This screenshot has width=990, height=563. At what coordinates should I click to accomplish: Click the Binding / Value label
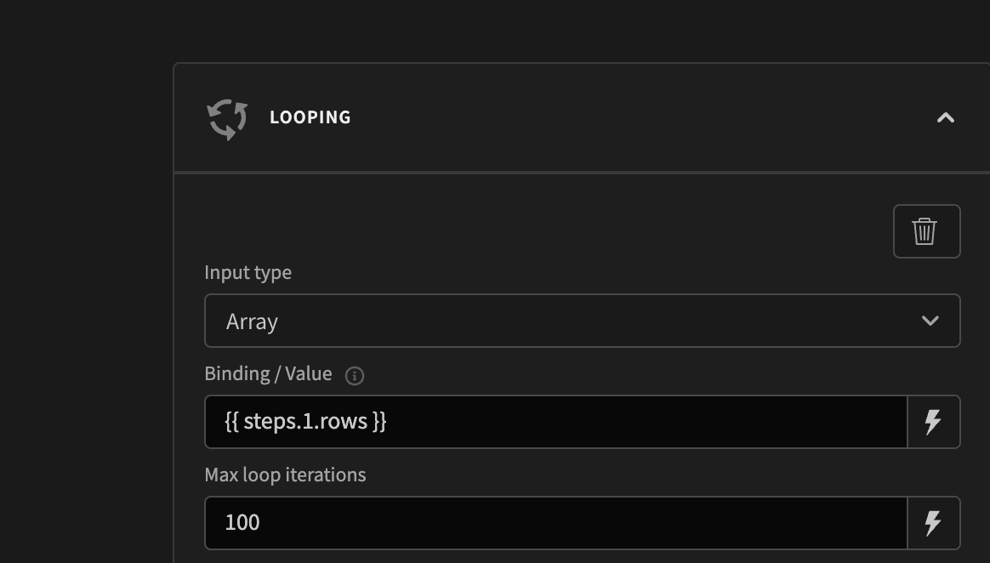[267, 373]
